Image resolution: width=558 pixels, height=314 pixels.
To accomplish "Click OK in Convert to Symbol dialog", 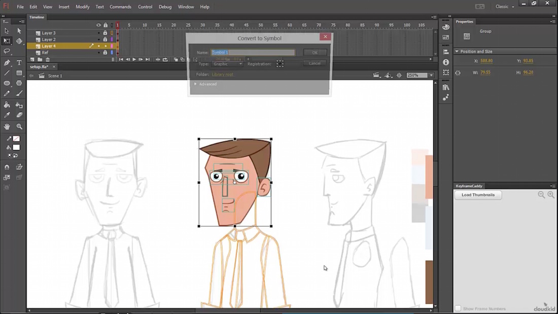I will (315, 52).
